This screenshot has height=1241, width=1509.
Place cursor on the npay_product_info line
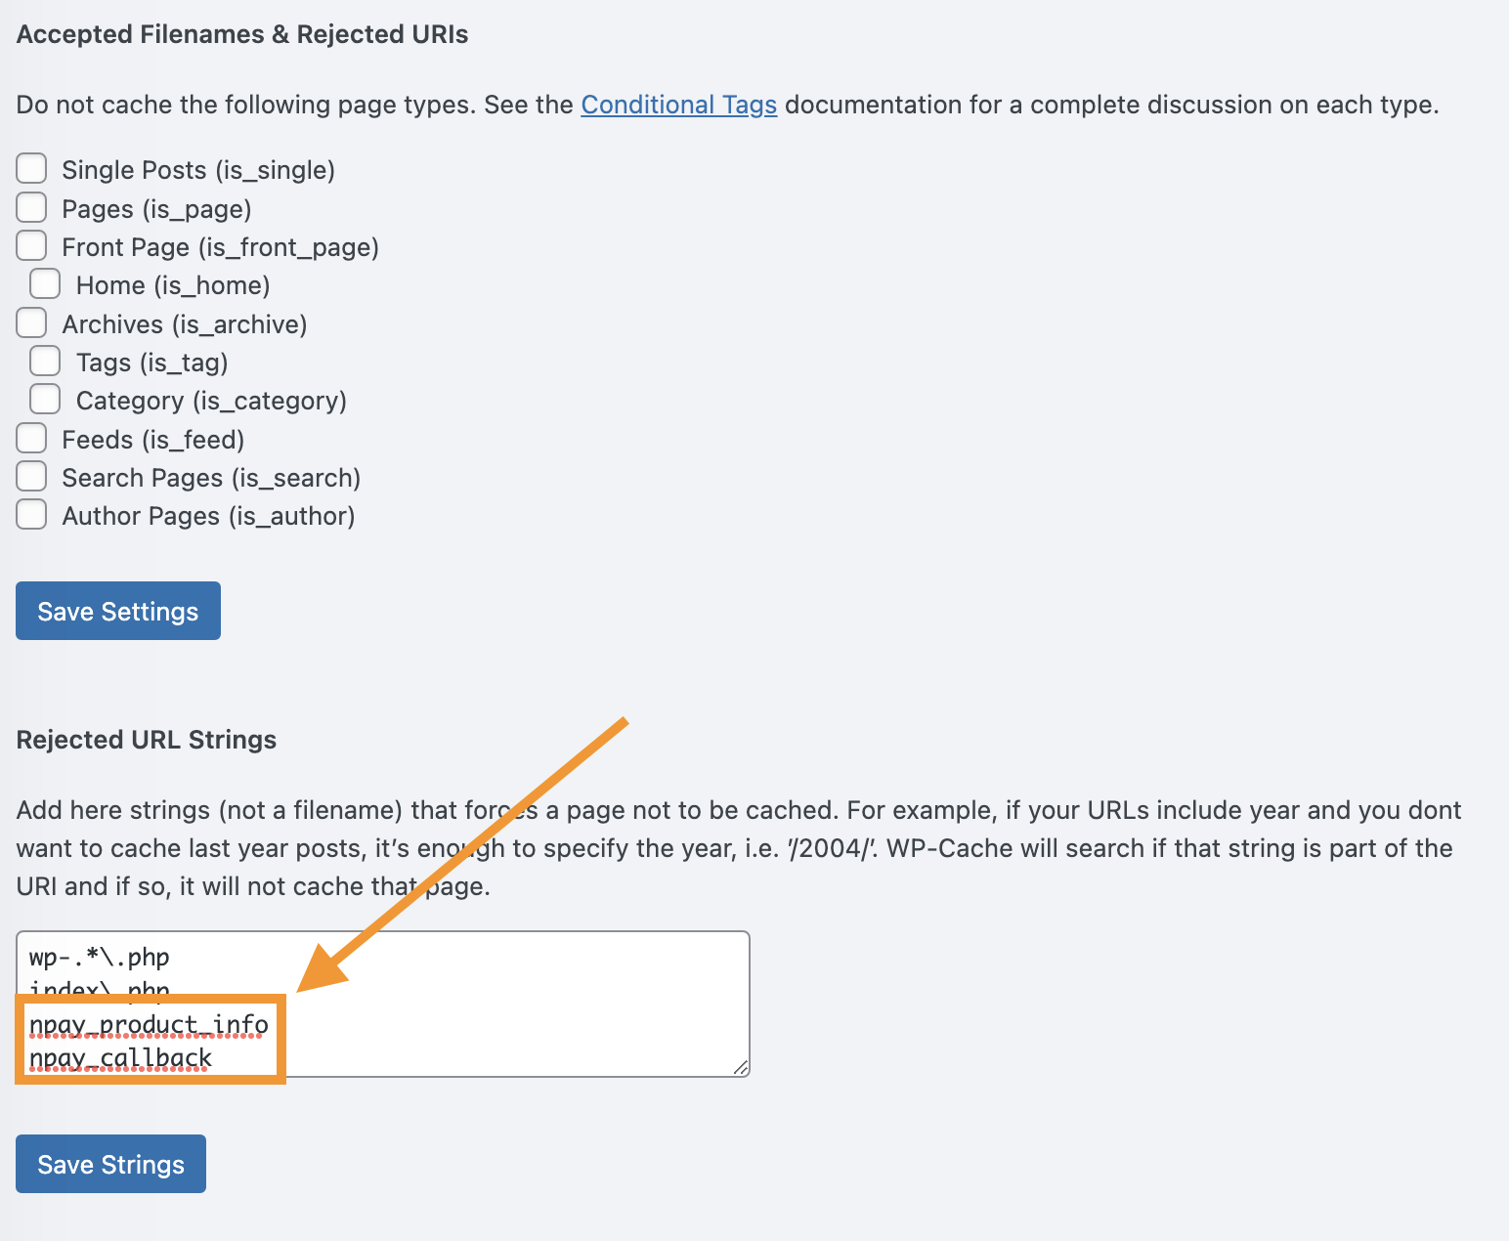point(149,1025)
